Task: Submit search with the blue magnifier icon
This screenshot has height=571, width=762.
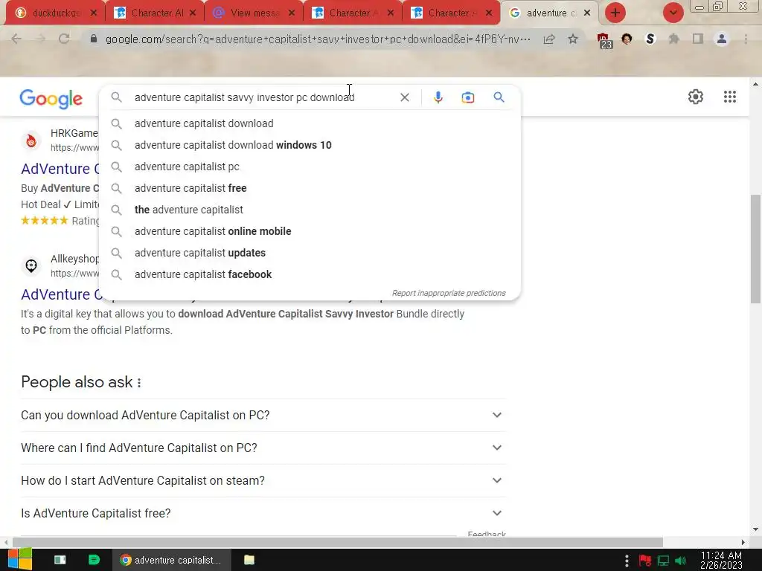Action: click(499, 97)
